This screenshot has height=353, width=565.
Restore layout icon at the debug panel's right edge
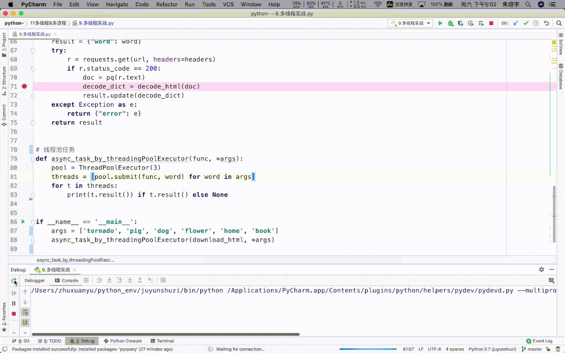click(551, 280)
